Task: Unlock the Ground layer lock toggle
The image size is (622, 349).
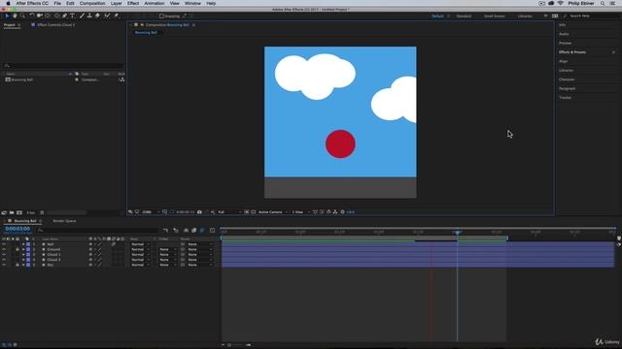Action: pos(17,250)
